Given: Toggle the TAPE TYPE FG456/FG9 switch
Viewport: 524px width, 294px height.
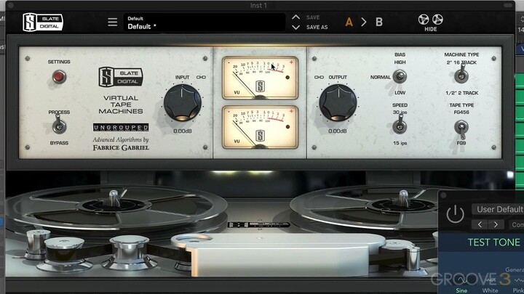Looking at the screenshot, I should [461, 129].
